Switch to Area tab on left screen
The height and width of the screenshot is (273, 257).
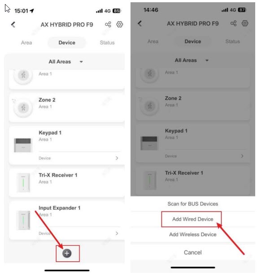tap(26, 43)
